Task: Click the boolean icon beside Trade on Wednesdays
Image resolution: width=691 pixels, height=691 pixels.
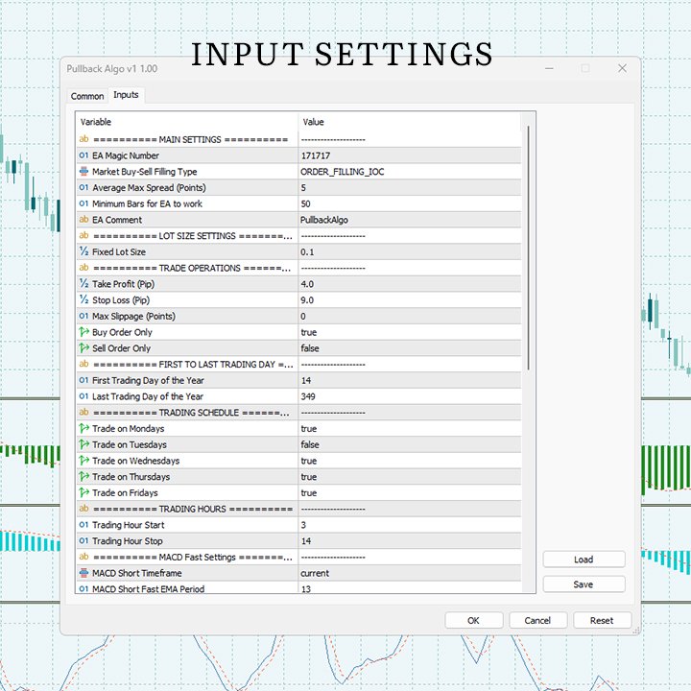Action: pyautogui.click(x=83, y=461)
